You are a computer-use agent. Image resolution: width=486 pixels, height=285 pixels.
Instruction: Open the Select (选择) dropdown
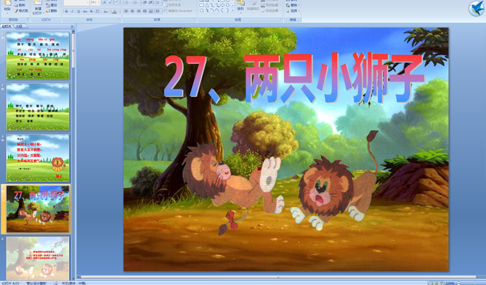coord(293,10)
